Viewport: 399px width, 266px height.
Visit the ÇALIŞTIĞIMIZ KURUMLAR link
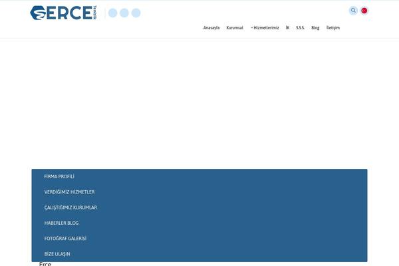[x=70, y=207]
